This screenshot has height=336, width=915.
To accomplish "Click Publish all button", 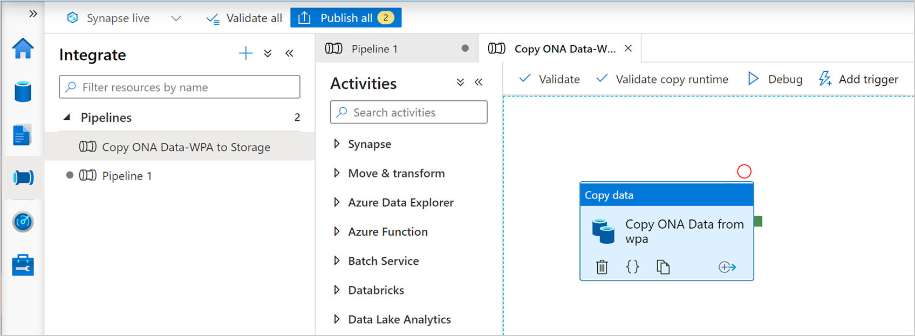I will (x=346, y=18).
